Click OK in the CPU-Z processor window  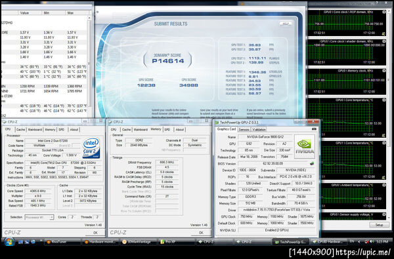pos(95,233)
